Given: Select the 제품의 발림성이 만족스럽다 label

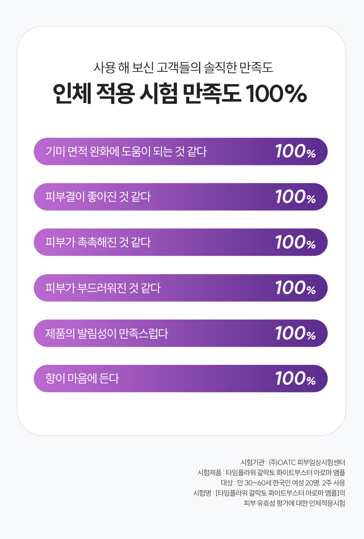Looking at the screenshot, I should (107, 333).
